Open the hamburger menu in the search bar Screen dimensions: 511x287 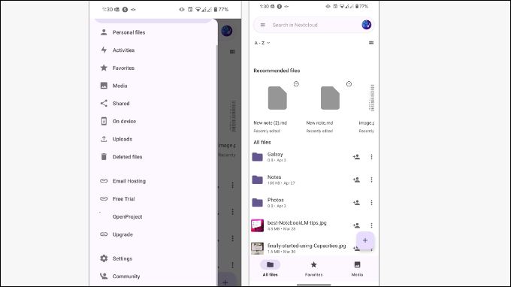point(263,25)
